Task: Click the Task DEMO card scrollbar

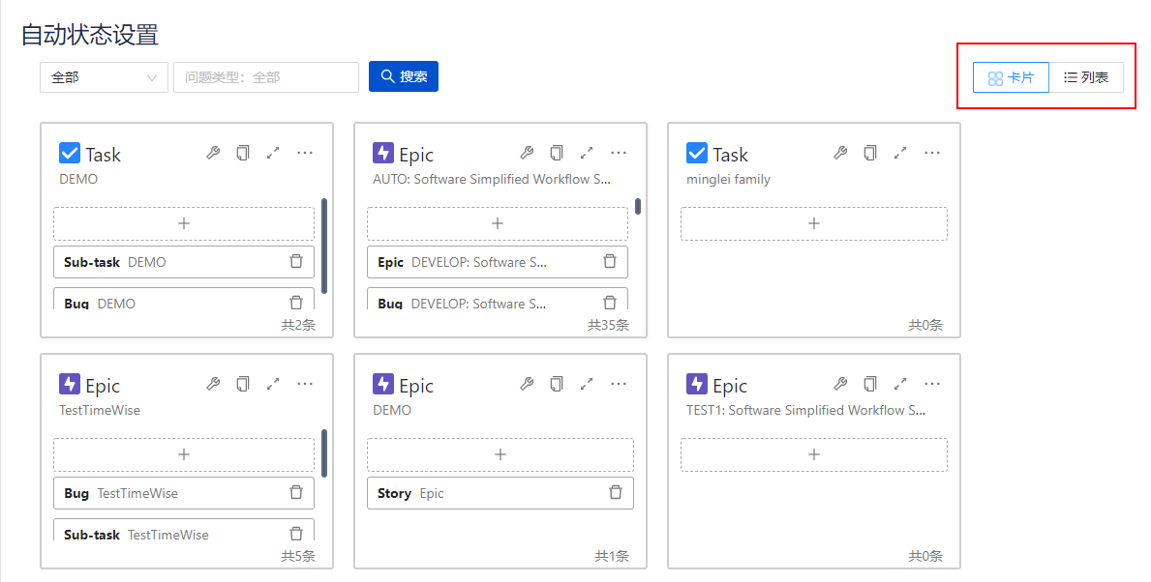Action: click(324, 246)
